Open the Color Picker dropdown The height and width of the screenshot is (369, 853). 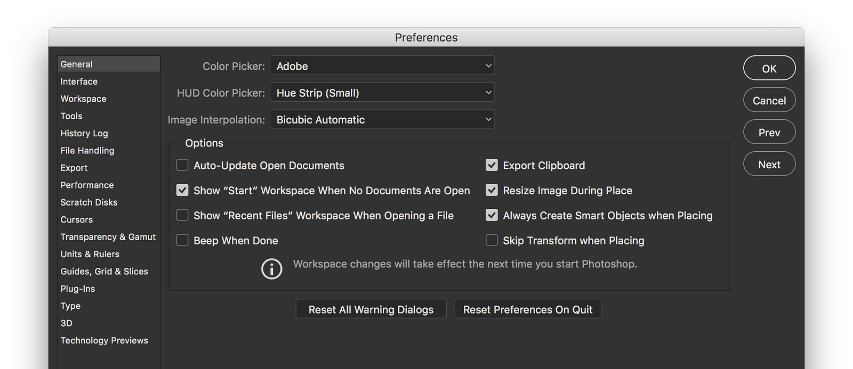(382, 66)
